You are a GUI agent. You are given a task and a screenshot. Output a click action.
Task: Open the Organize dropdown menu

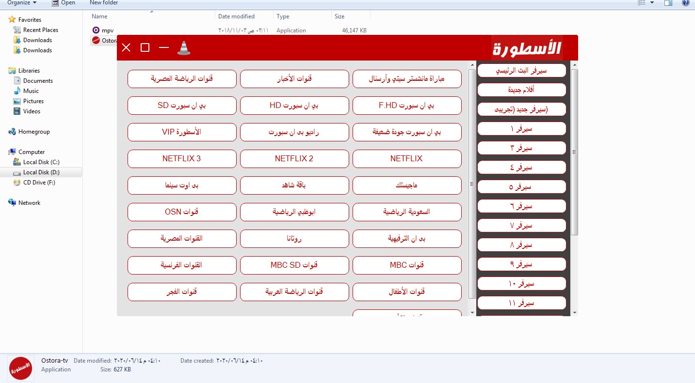click(22, 3)
